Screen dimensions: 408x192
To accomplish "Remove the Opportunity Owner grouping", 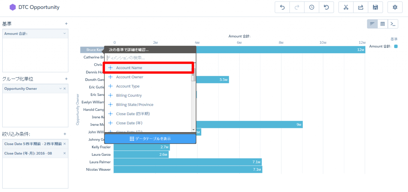I will 64,89.
